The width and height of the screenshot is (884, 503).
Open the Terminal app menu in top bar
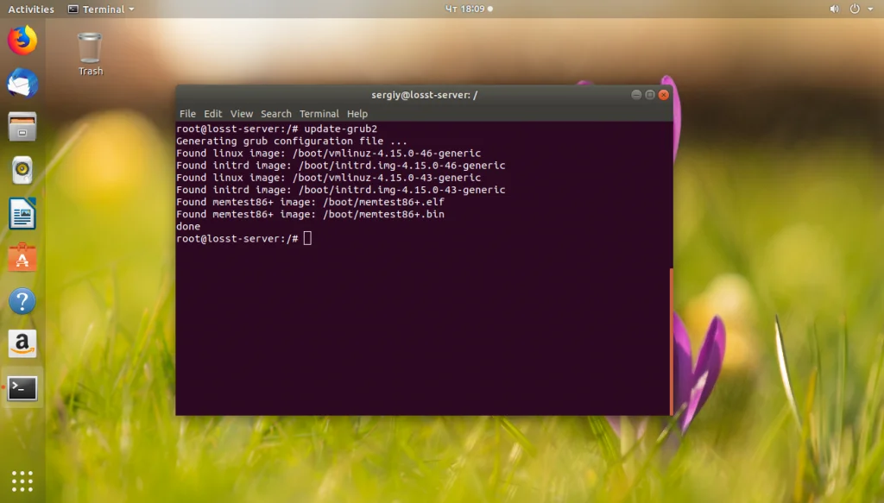point(101,9)
